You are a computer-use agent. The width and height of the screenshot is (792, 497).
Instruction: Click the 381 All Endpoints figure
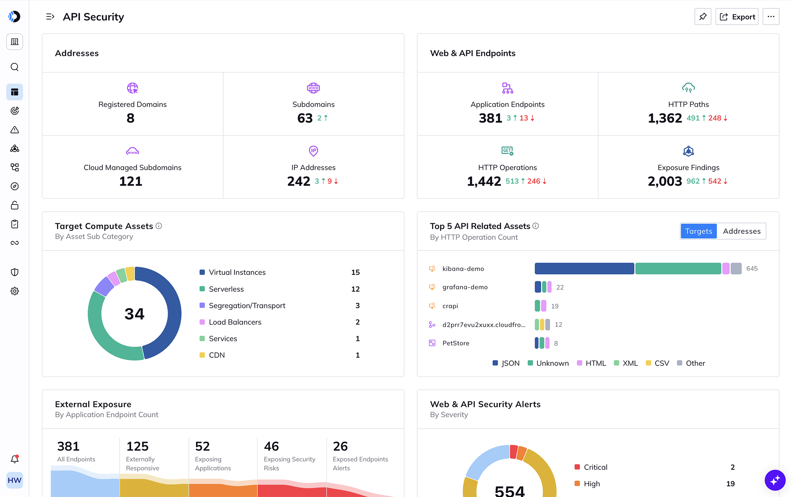(68, 446)
